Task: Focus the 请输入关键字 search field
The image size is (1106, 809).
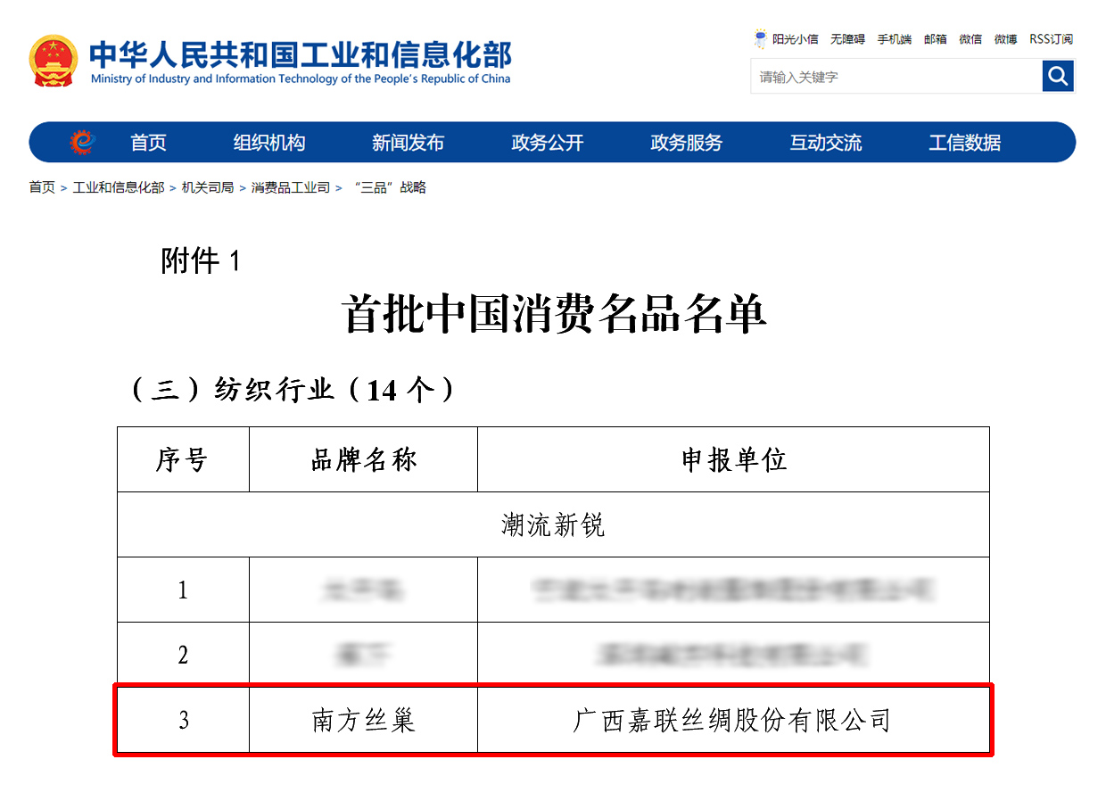Action: [x=896, y=77]
